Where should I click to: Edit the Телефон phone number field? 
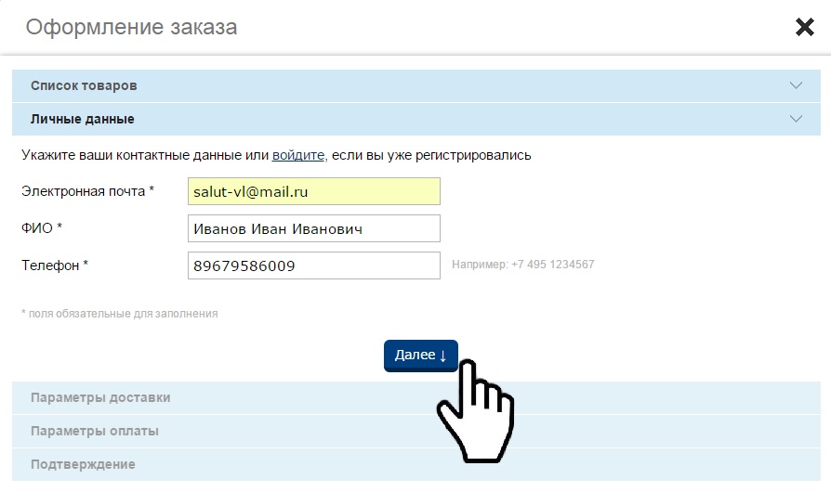314,265
